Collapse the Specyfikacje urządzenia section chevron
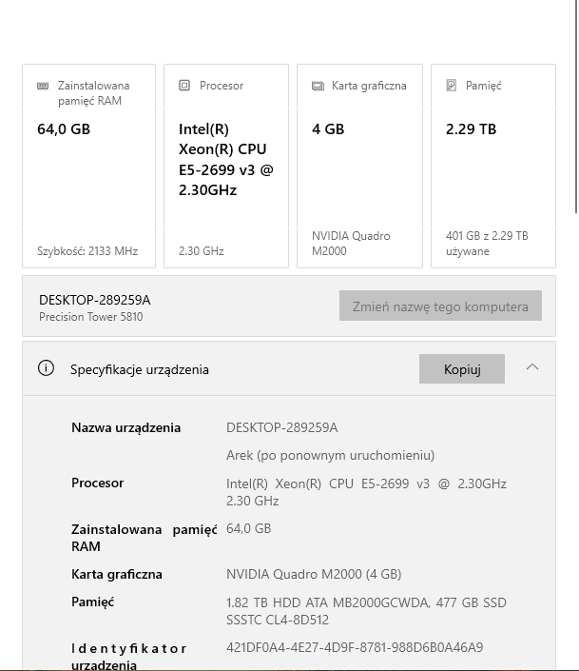The image size is (579, 671). 532,367
